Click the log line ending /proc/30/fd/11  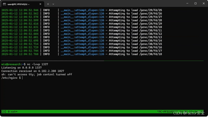click(x=82, y=31)
